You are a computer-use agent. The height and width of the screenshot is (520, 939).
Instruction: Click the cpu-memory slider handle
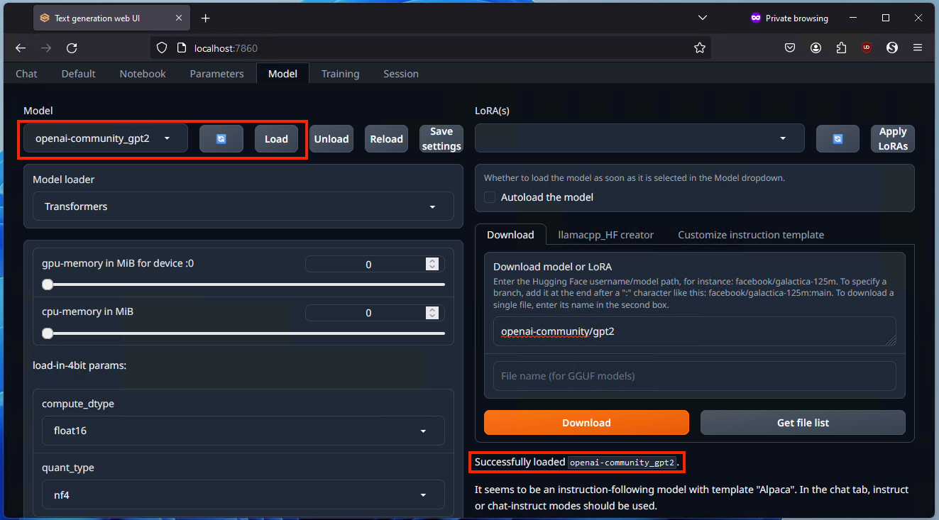point(48,333)
